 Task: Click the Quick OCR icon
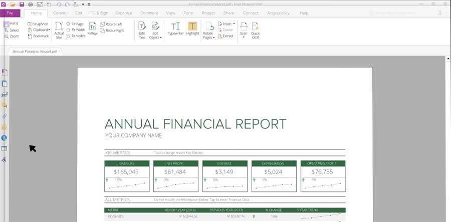point(255,30)
